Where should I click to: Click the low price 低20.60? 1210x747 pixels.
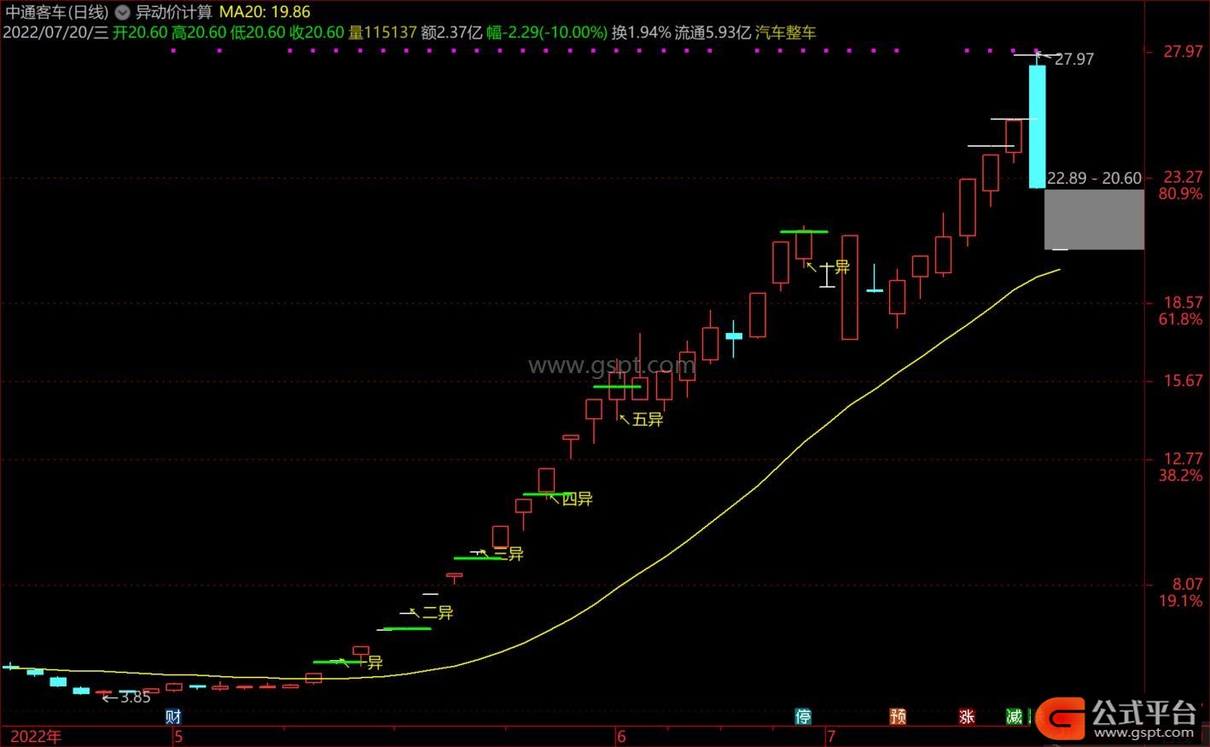click(258, 32)
